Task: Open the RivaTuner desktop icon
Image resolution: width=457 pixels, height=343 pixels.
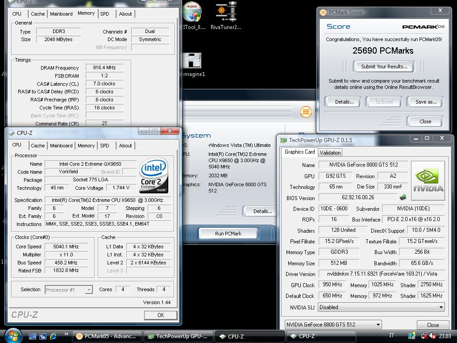Action: coord(226,15)
